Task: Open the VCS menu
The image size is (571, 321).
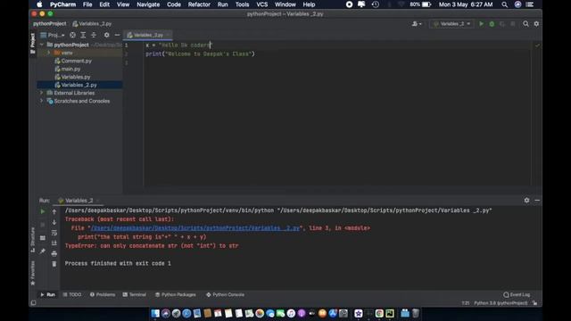Action: 261,4
